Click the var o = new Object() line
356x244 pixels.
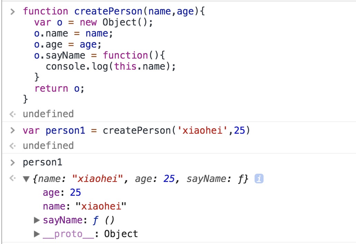[93, 22]
